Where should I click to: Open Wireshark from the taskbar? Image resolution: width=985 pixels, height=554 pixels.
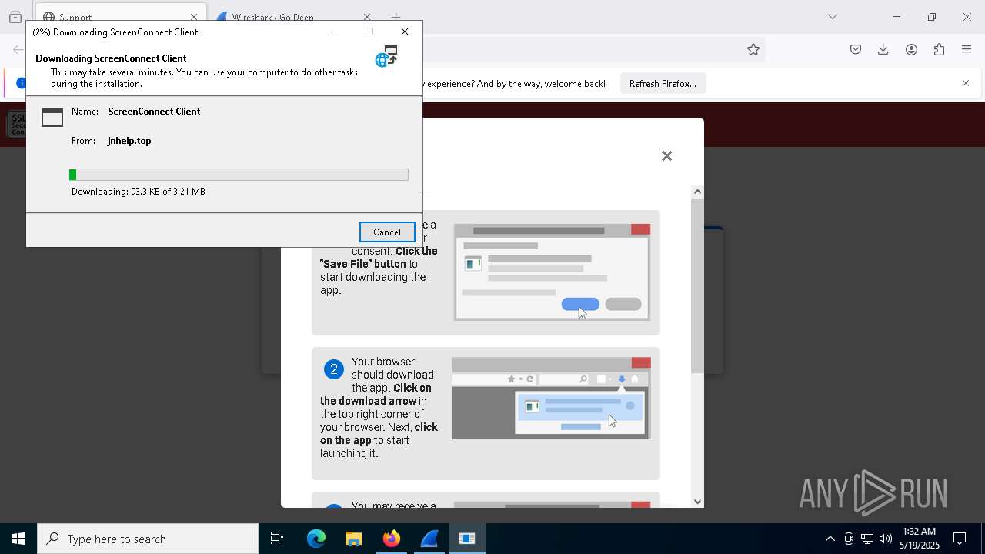[x=429, y=539]
